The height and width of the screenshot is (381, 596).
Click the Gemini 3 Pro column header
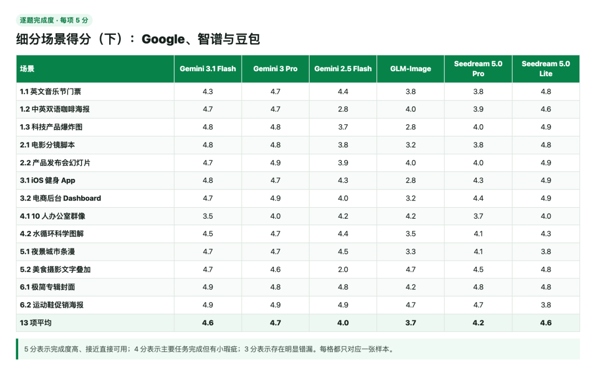[275, 69]
